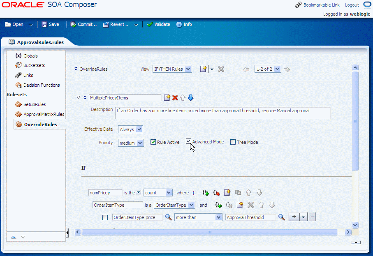Click the Open toolbar button

14,24
